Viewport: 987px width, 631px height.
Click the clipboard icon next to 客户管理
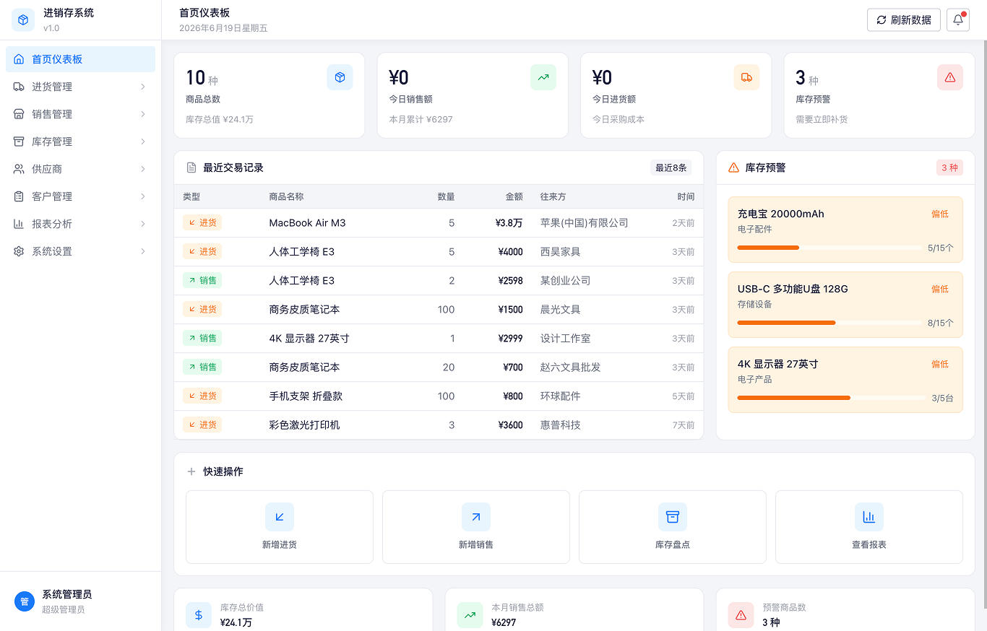(19, 196)
